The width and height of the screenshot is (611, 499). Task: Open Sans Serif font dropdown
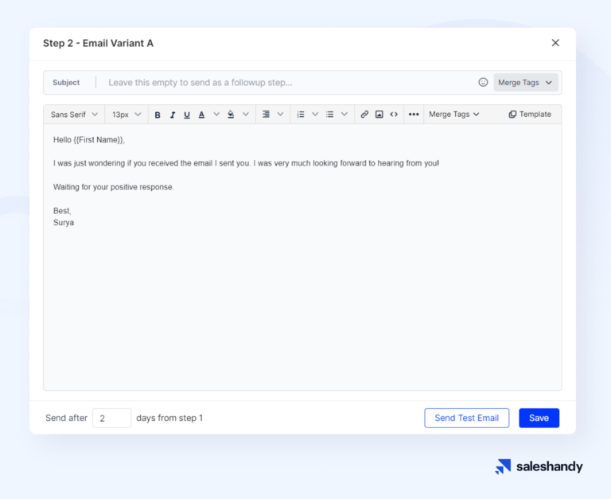point(74,115)
